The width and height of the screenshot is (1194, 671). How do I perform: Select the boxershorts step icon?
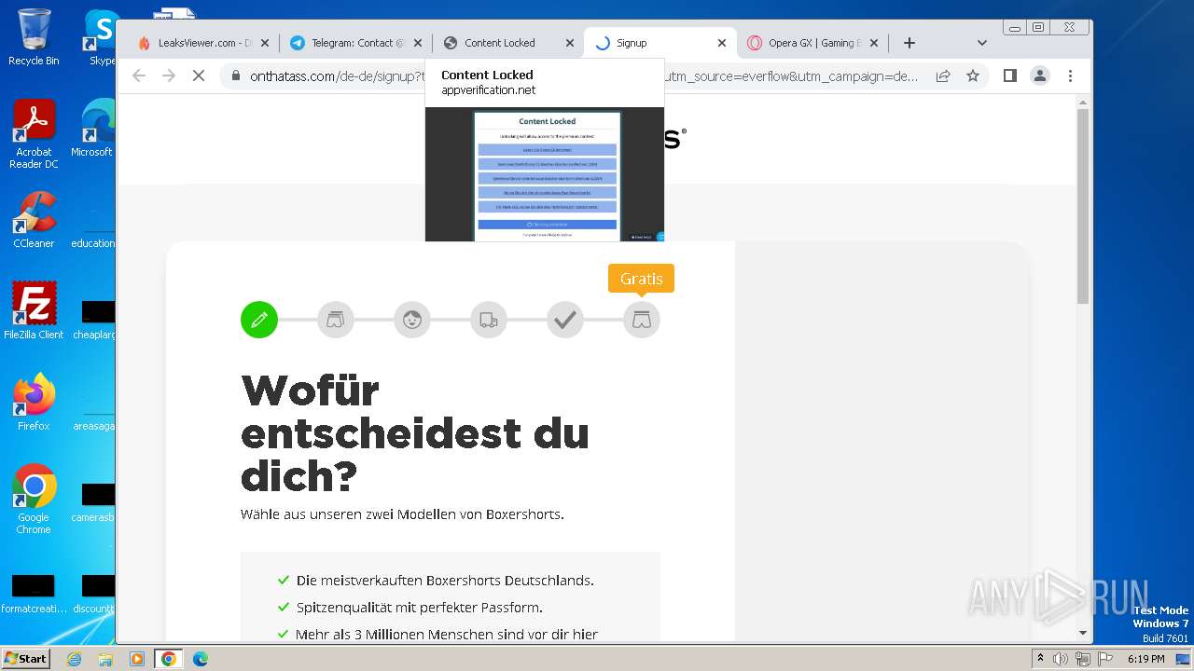[336, 320]
